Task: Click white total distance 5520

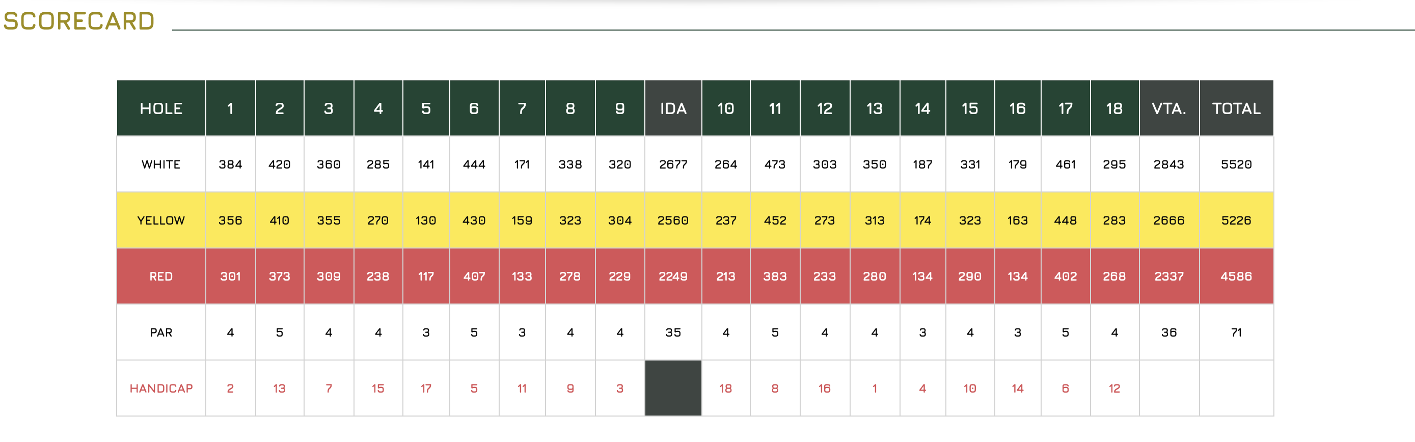Action: click(1236, 164)
